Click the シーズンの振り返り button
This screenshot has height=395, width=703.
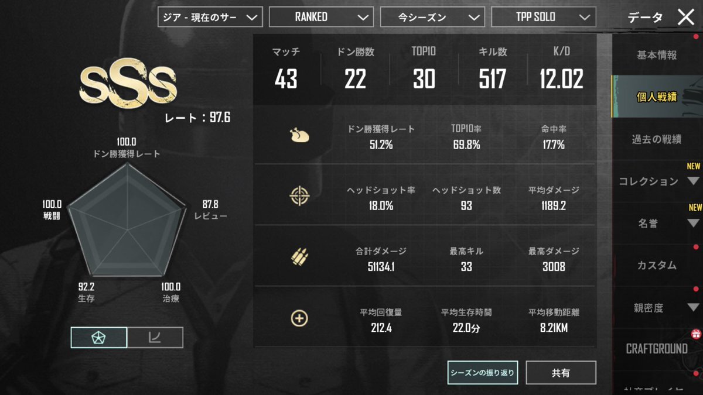[x=483, y=372]
